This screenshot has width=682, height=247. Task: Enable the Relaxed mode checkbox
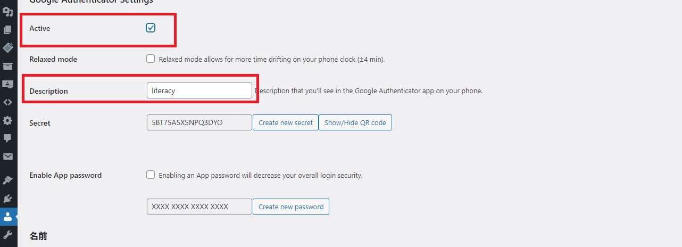(x=151, y=59)
